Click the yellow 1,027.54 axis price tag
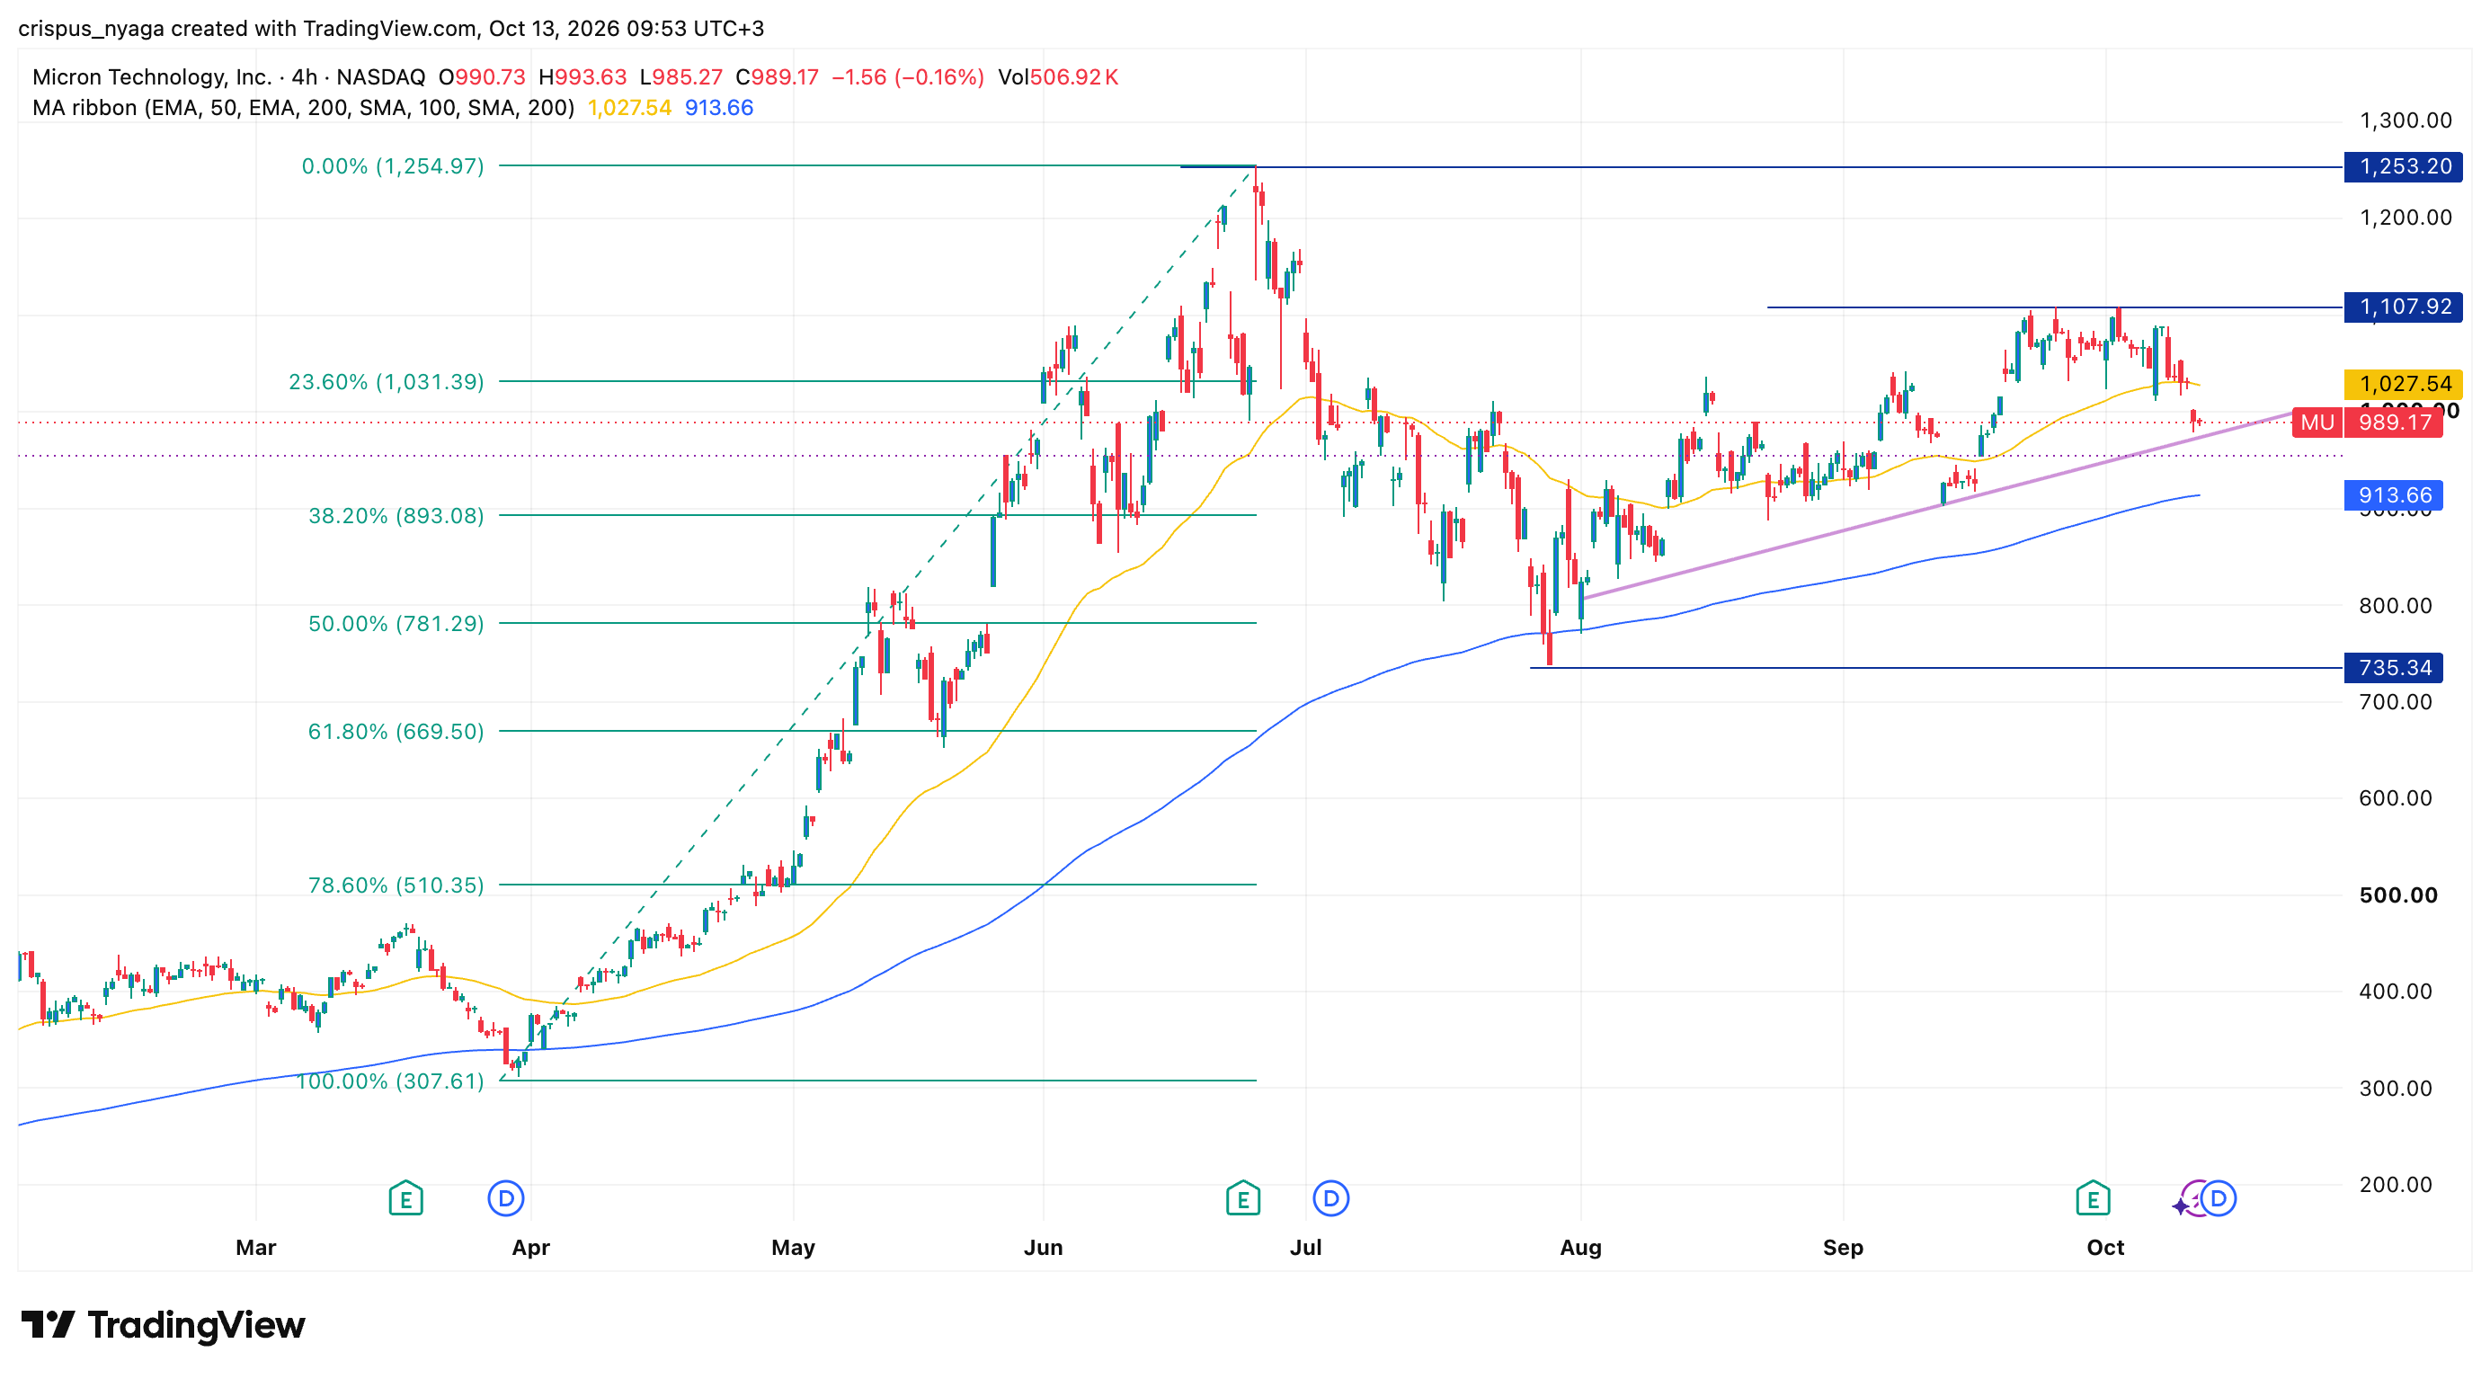 pos(2403,384)
